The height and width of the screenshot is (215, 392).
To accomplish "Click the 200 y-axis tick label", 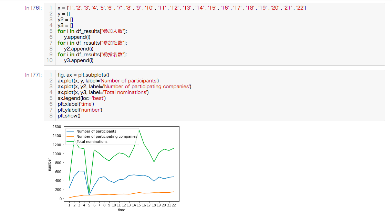I will [58, 190].
